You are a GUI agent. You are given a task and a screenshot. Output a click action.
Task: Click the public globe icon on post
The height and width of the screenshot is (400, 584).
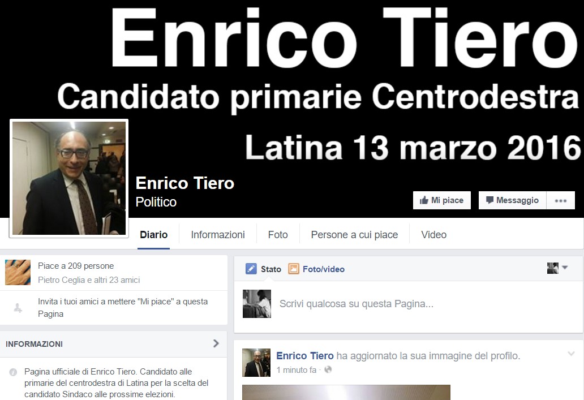328,370
